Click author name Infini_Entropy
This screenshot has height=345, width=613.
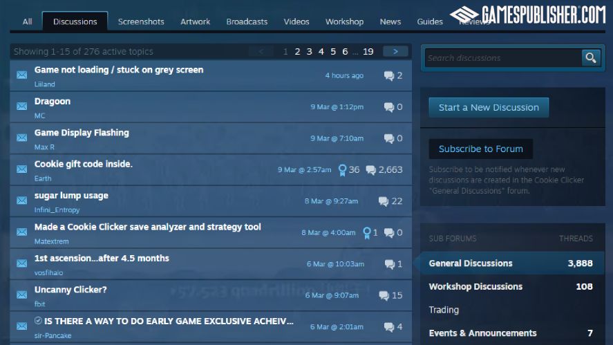57,210
